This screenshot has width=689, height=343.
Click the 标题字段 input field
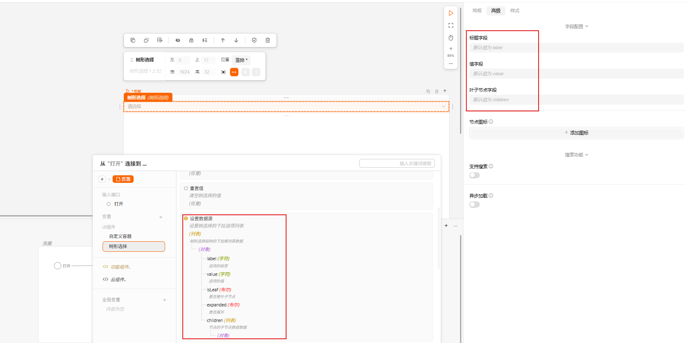[x=576, y=47]
